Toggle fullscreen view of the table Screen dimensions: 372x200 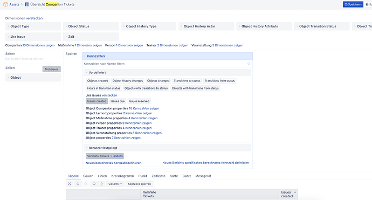(69, 184)
